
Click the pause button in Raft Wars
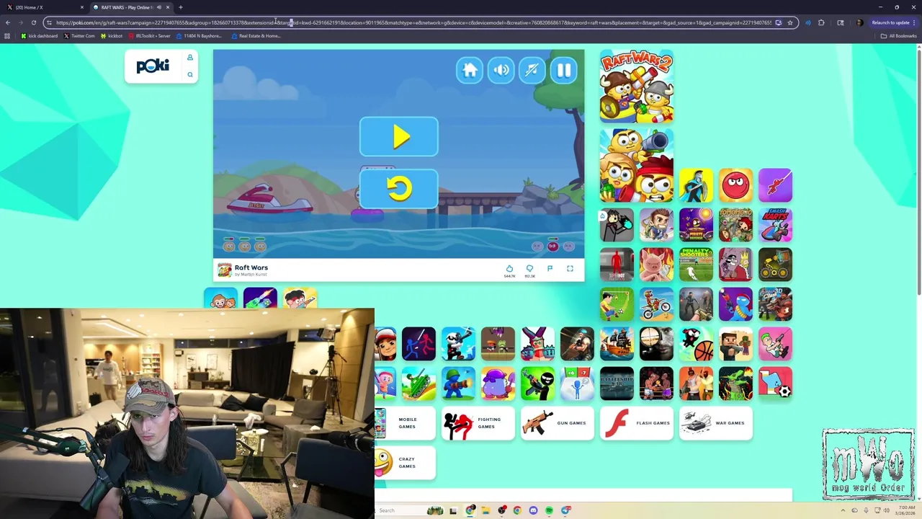(x=564, y=70)
